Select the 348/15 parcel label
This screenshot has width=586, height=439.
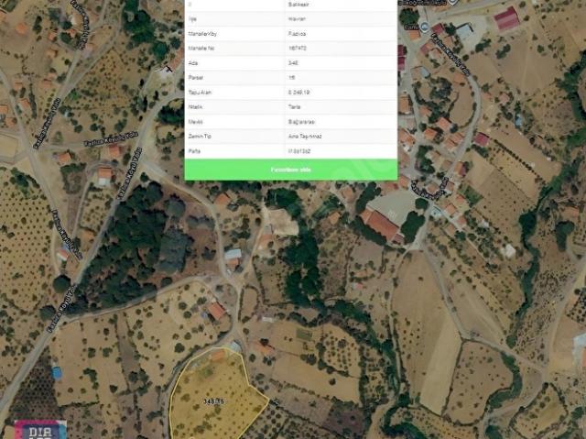point(213,401)
